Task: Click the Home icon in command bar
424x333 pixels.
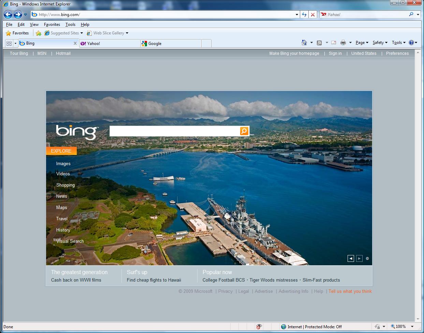Action: pos(304,43)
